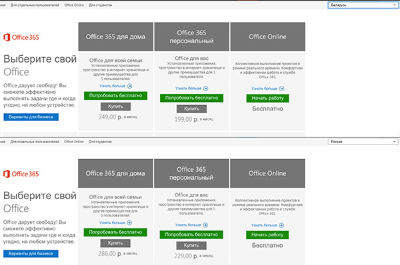Open Для отдельных пользователей tab, Россия page
Screen dimensions: 400x265
coord(35,142)
